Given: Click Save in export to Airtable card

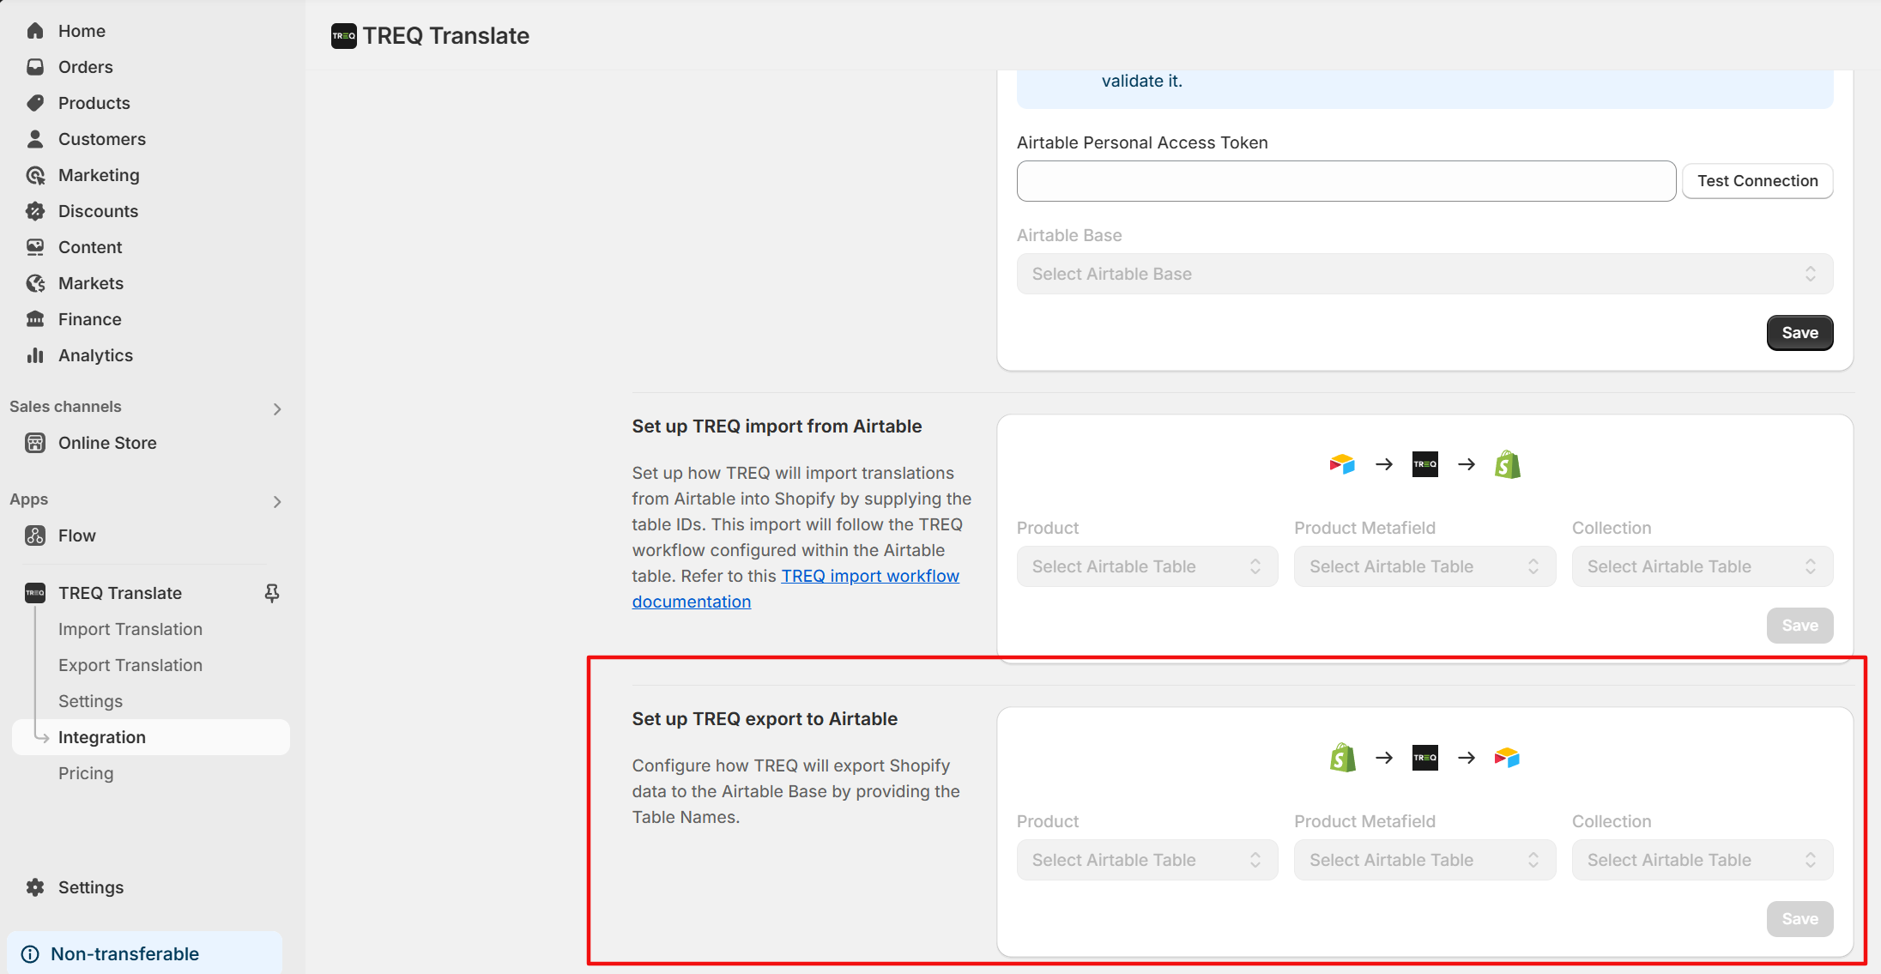Looking at the screenshot, I should (x=1799, y=919).
